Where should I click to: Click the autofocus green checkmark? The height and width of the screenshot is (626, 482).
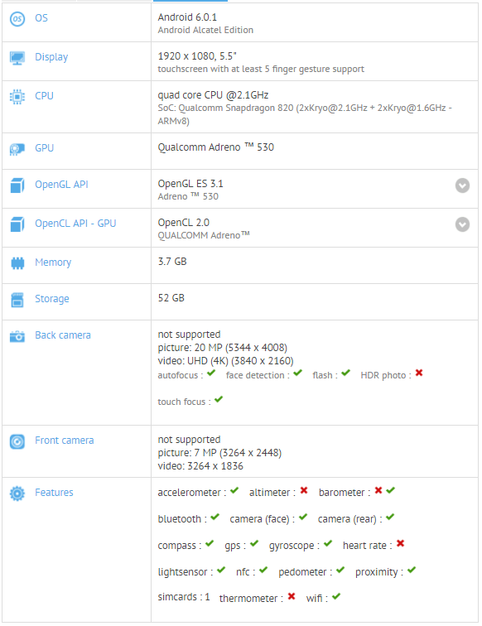pos(211,373)
